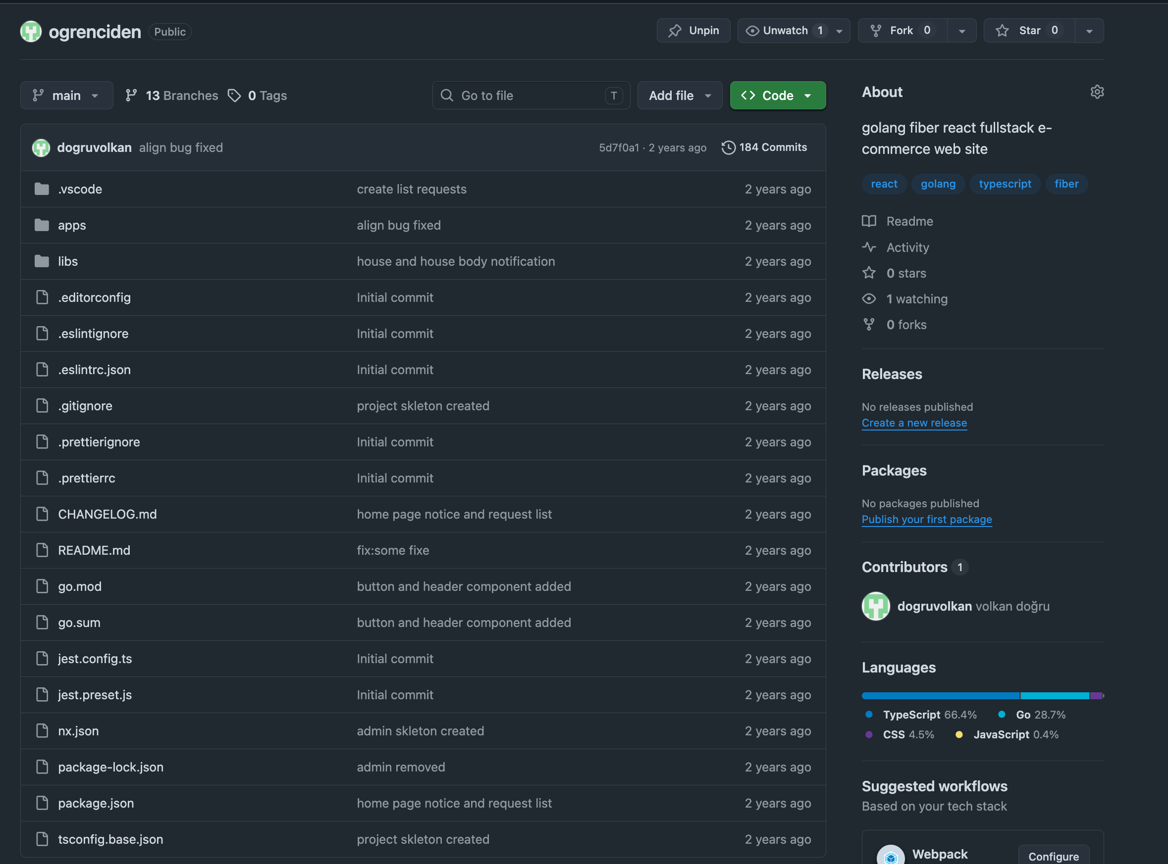Viewport: 1168px width, 864px height.
Task: View the 184 Commits history
Action: 764,147
